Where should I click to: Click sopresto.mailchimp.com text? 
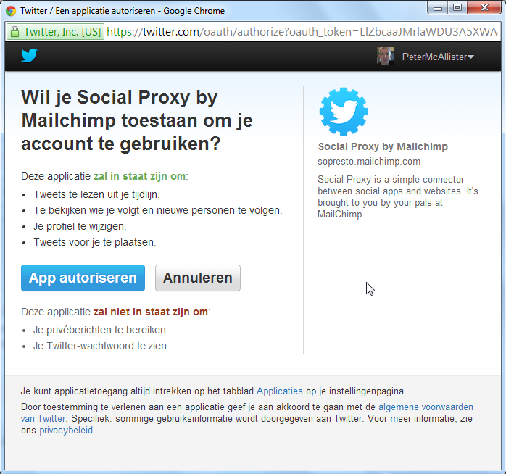pyautogui.click(x=369, y=162)
